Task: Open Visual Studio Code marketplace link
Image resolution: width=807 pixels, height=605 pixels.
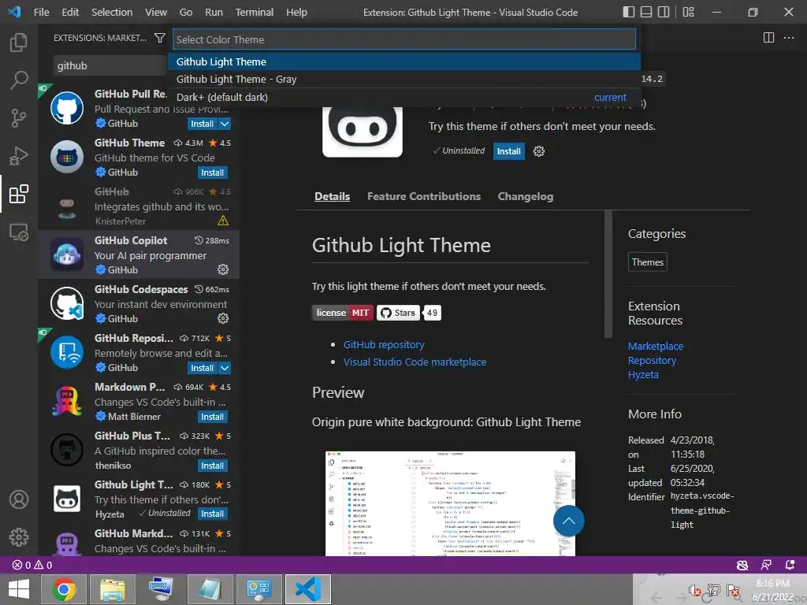Action: coord(415,362)
